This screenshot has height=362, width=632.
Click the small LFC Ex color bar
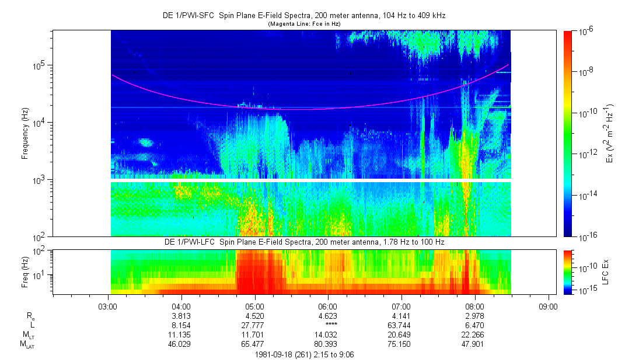pyautogui.click(x=567, y=271)
